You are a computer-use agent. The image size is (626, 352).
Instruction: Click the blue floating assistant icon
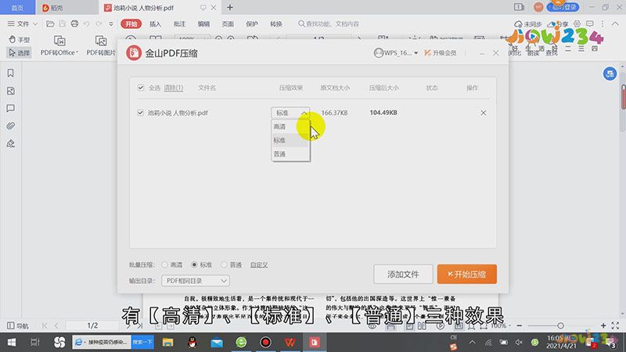[610, 74]
